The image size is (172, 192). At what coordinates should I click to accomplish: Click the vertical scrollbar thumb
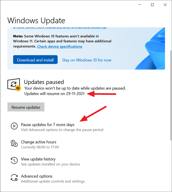click(x=171, y=96)
